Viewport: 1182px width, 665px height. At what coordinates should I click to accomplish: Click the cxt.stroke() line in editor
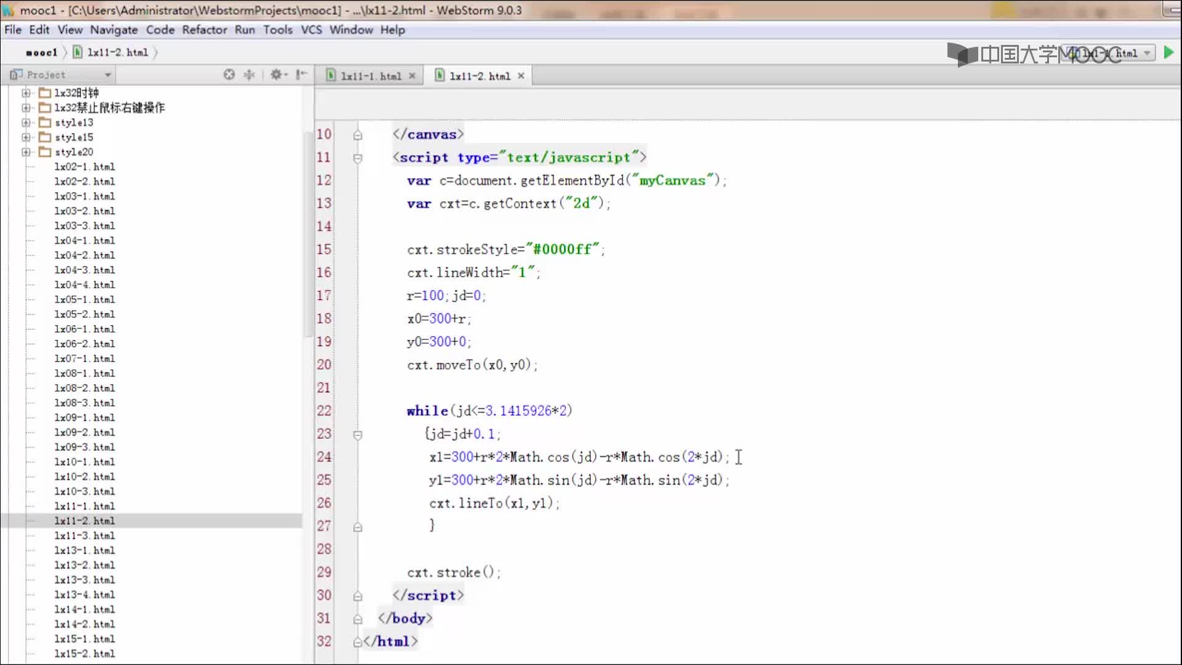454,573
